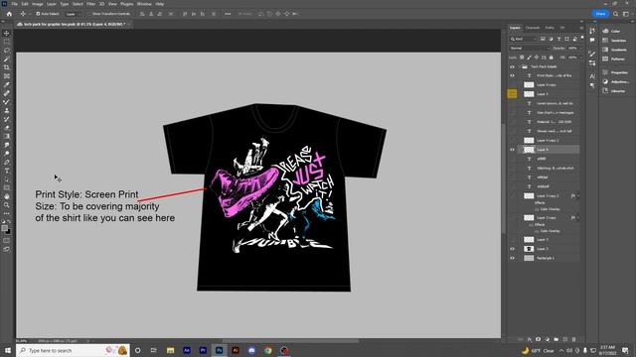Switch to the Paths tab
The height and width of the screenshot is (357, 636).
pyautogui.click(x=550, y=28)
